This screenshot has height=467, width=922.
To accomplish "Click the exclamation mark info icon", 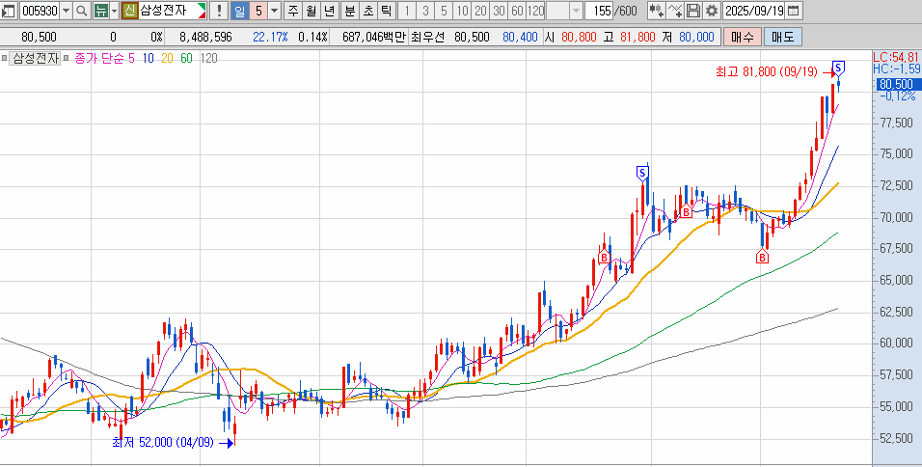I will [219, 11].
